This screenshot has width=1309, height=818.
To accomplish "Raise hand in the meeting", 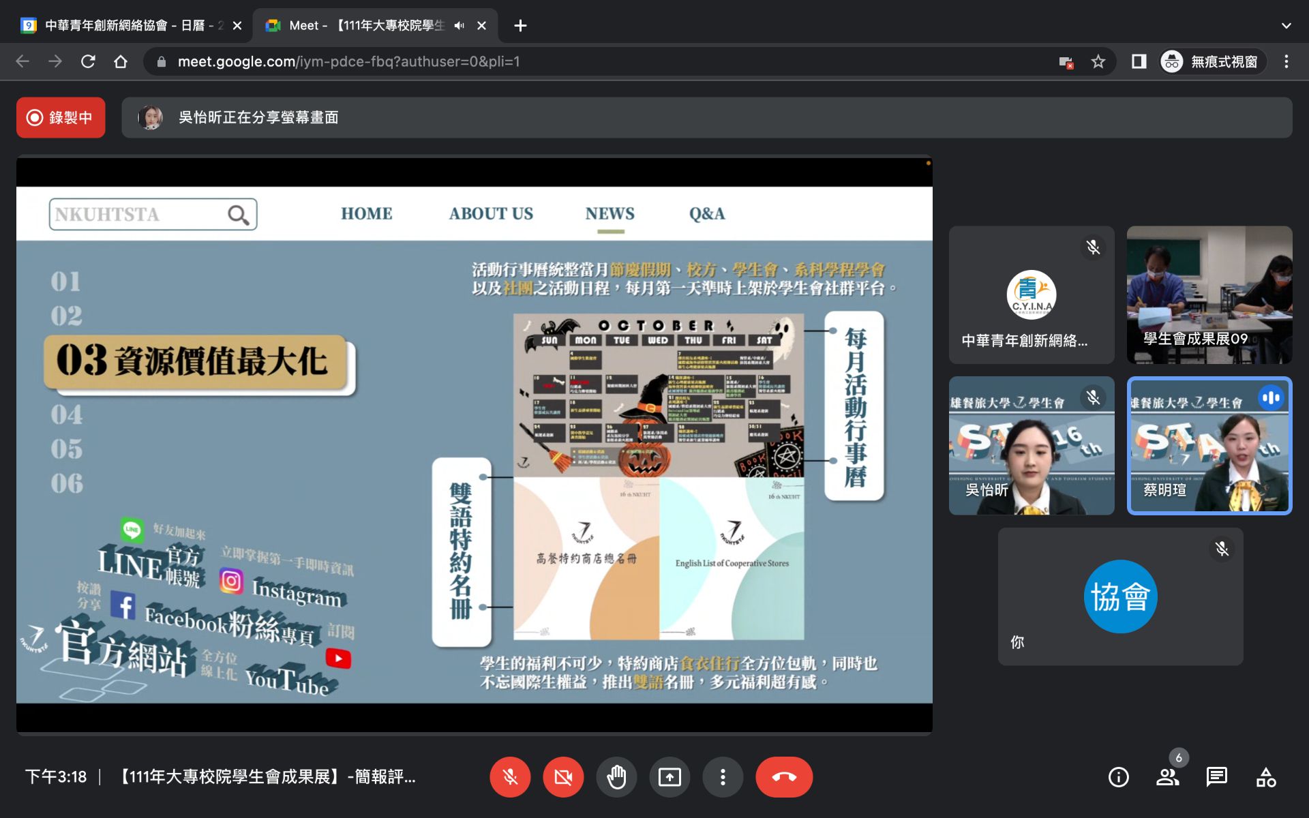I will pyautogui.click(x=616, y=777).
